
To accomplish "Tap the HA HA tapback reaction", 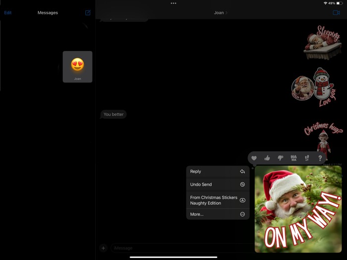I will coord(293,158).
